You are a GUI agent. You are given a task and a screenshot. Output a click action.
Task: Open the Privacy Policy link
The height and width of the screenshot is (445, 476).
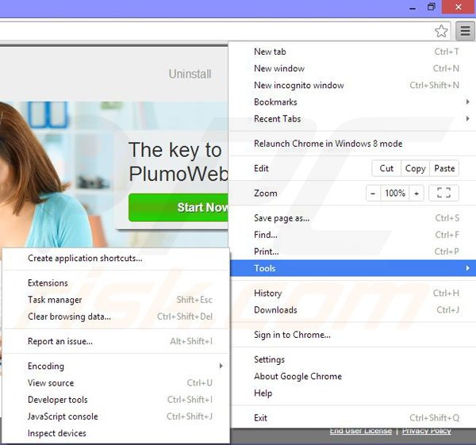click(427, 431)
